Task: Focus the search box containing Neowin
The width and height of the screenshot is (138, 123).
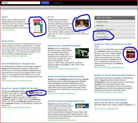Action: (21, 3)
